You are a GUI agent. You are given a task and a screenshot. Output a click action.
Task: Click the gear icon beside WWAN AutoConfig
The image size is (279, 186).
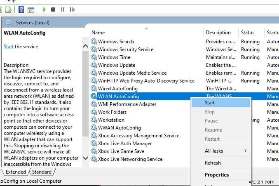click(94, 127)
